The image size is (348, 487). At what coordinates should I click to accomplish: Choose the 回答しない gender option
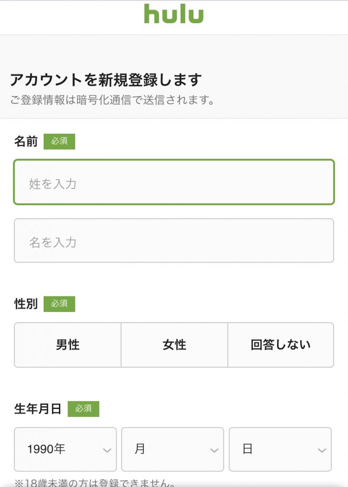(x=281, y=345)
